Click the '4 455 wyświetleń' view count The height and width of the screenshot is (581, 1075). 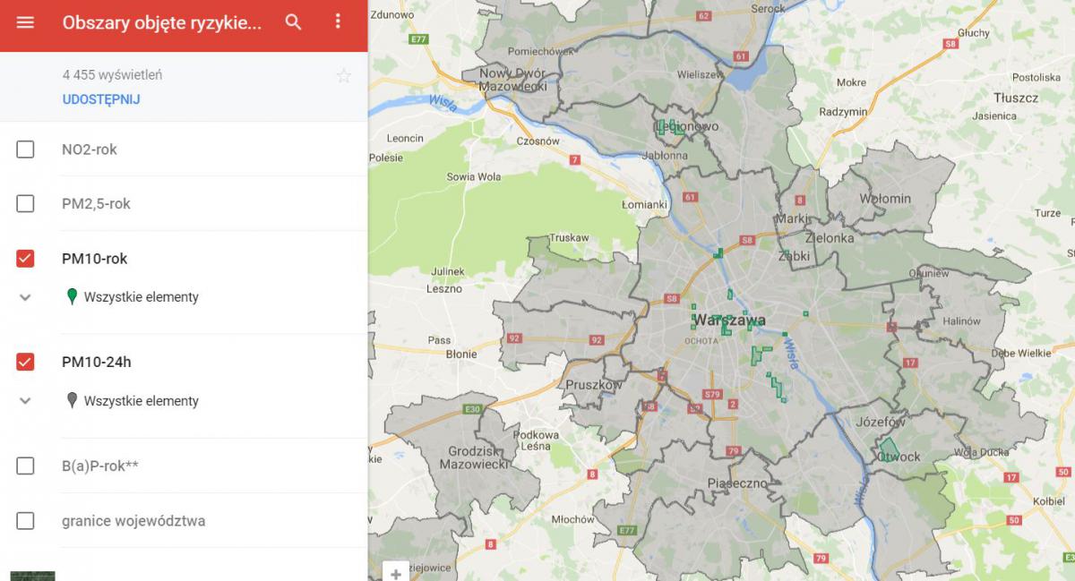click(112, 75)
